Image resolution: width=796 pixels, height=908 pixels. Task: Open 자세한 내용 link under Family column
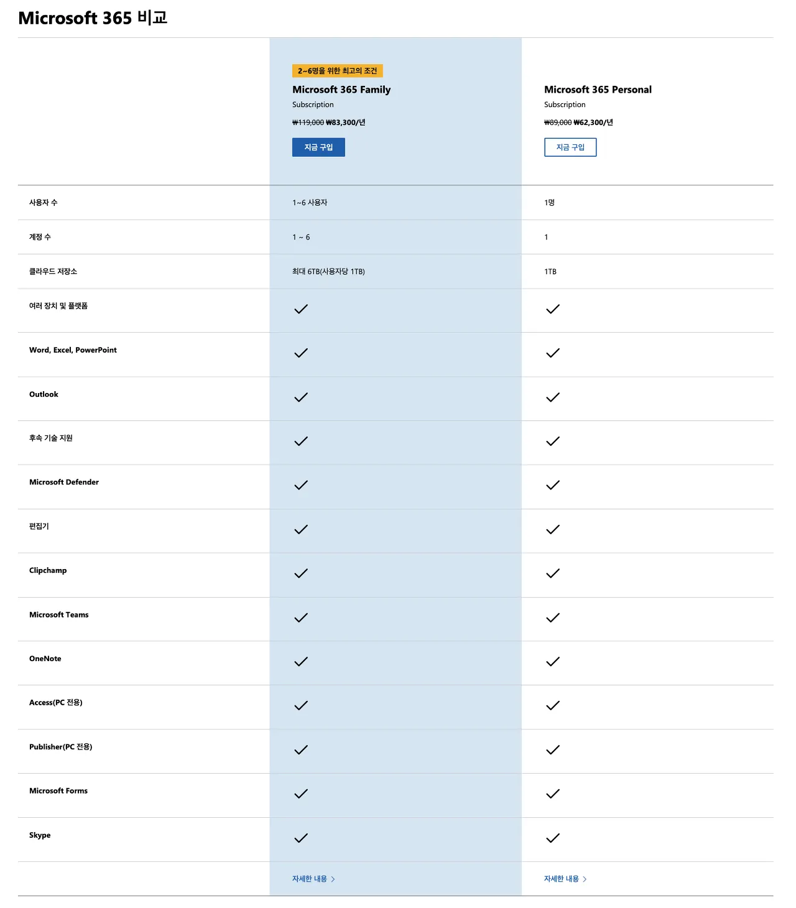tap(313, 879)
